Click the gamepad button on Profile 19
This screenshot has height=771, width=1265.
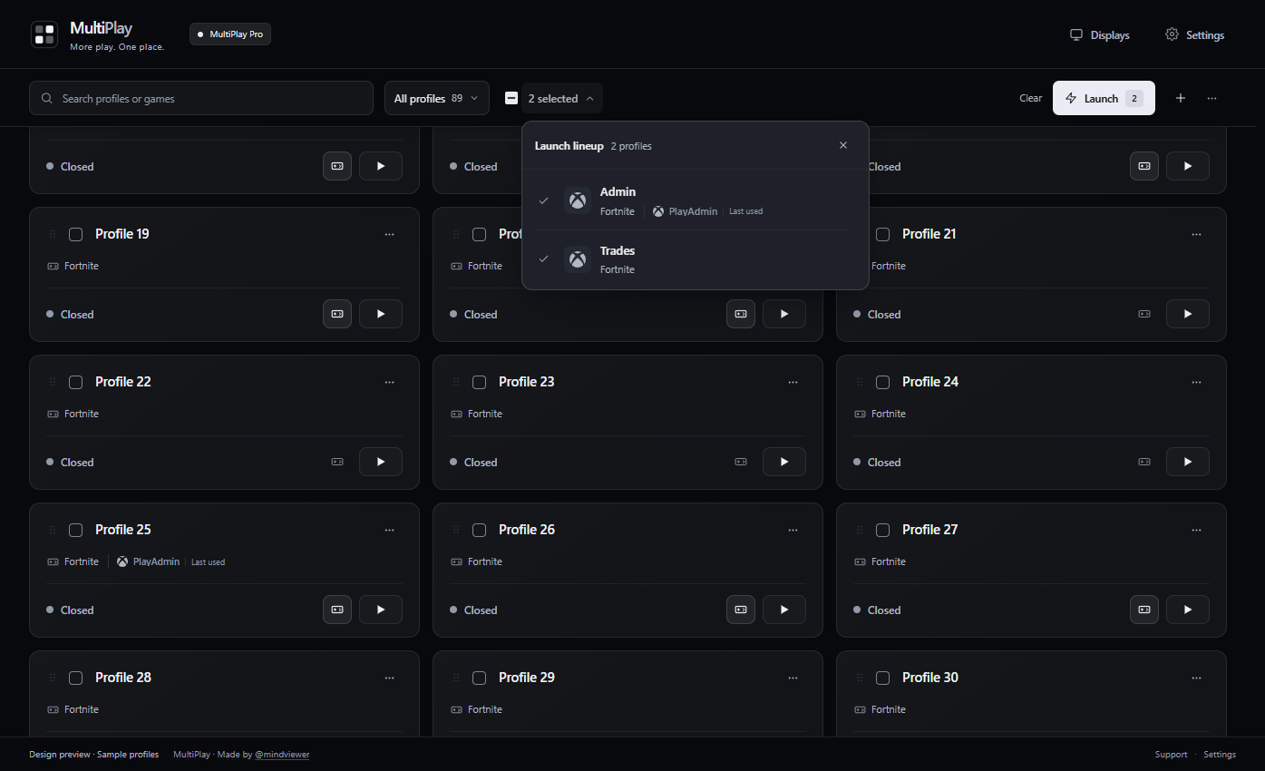(x=337, y=314)
